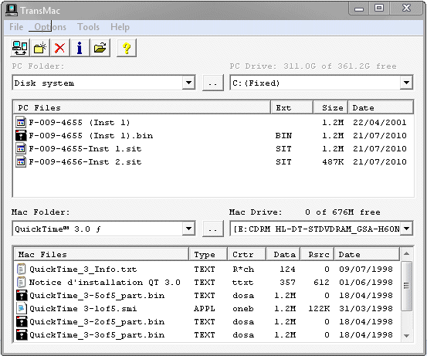
Task: Click Mac folder parent directory '..' button
Action: 213,229
